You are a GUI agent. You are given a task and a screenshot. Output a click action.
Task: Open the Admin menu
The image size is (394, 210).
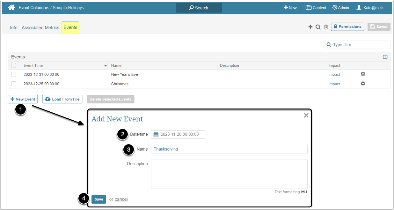point(340,8)
